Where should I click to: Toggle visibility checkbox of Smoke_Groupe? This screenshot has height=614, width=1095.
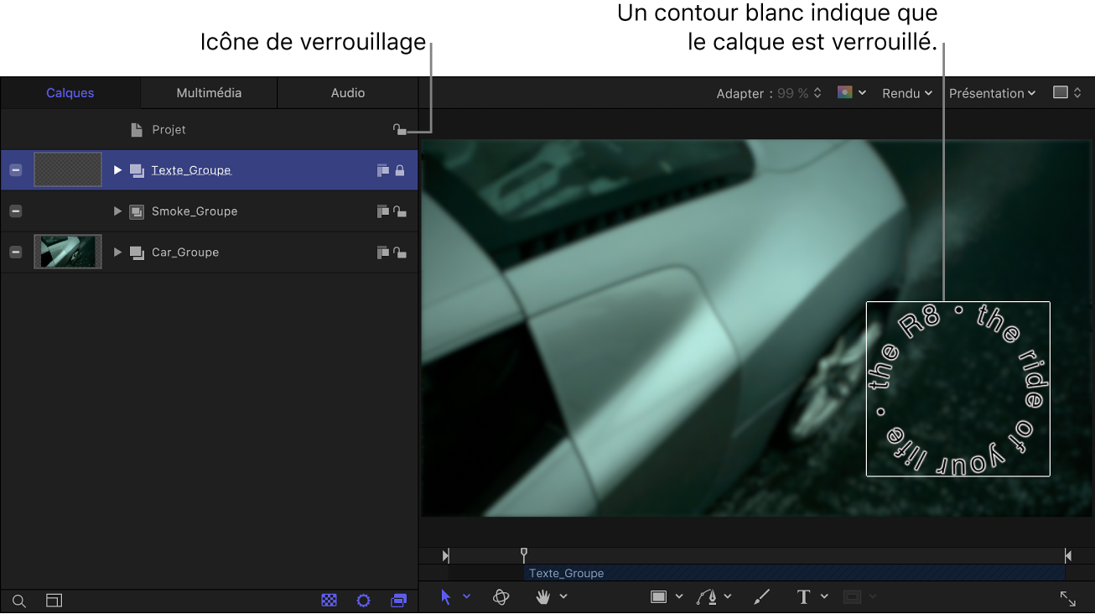pyautogui.click(x=15, y=211)
